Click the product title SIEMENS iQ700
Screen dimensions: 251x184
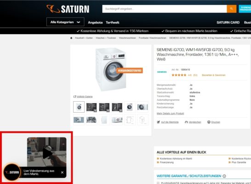(198, 54)
